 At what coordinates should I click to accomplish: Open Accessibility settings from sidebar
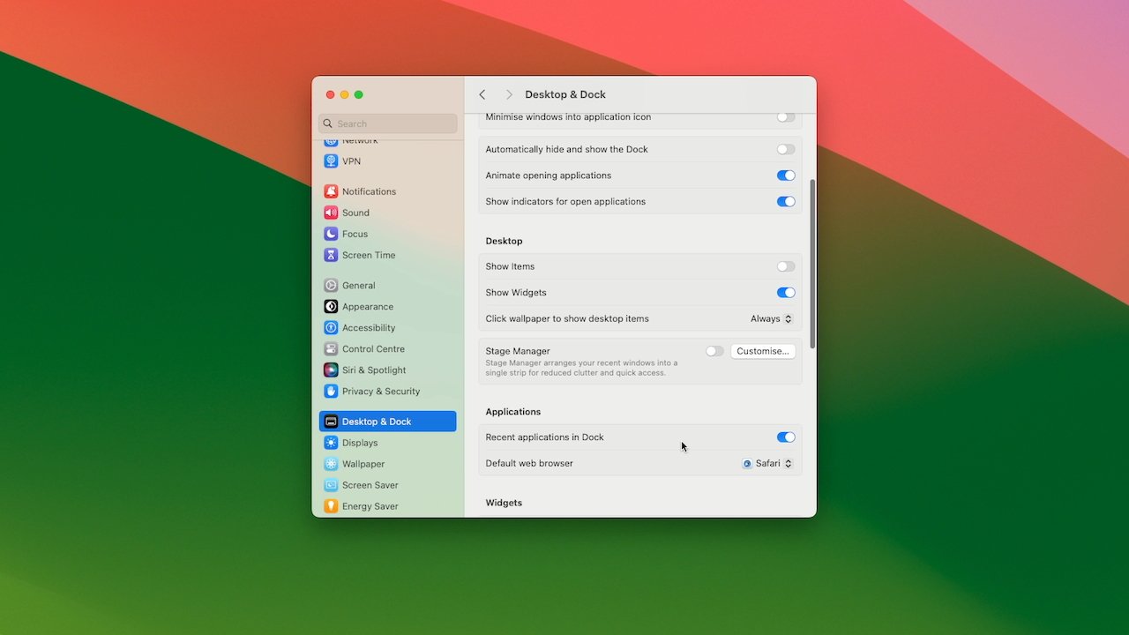[x=388, y=327]
